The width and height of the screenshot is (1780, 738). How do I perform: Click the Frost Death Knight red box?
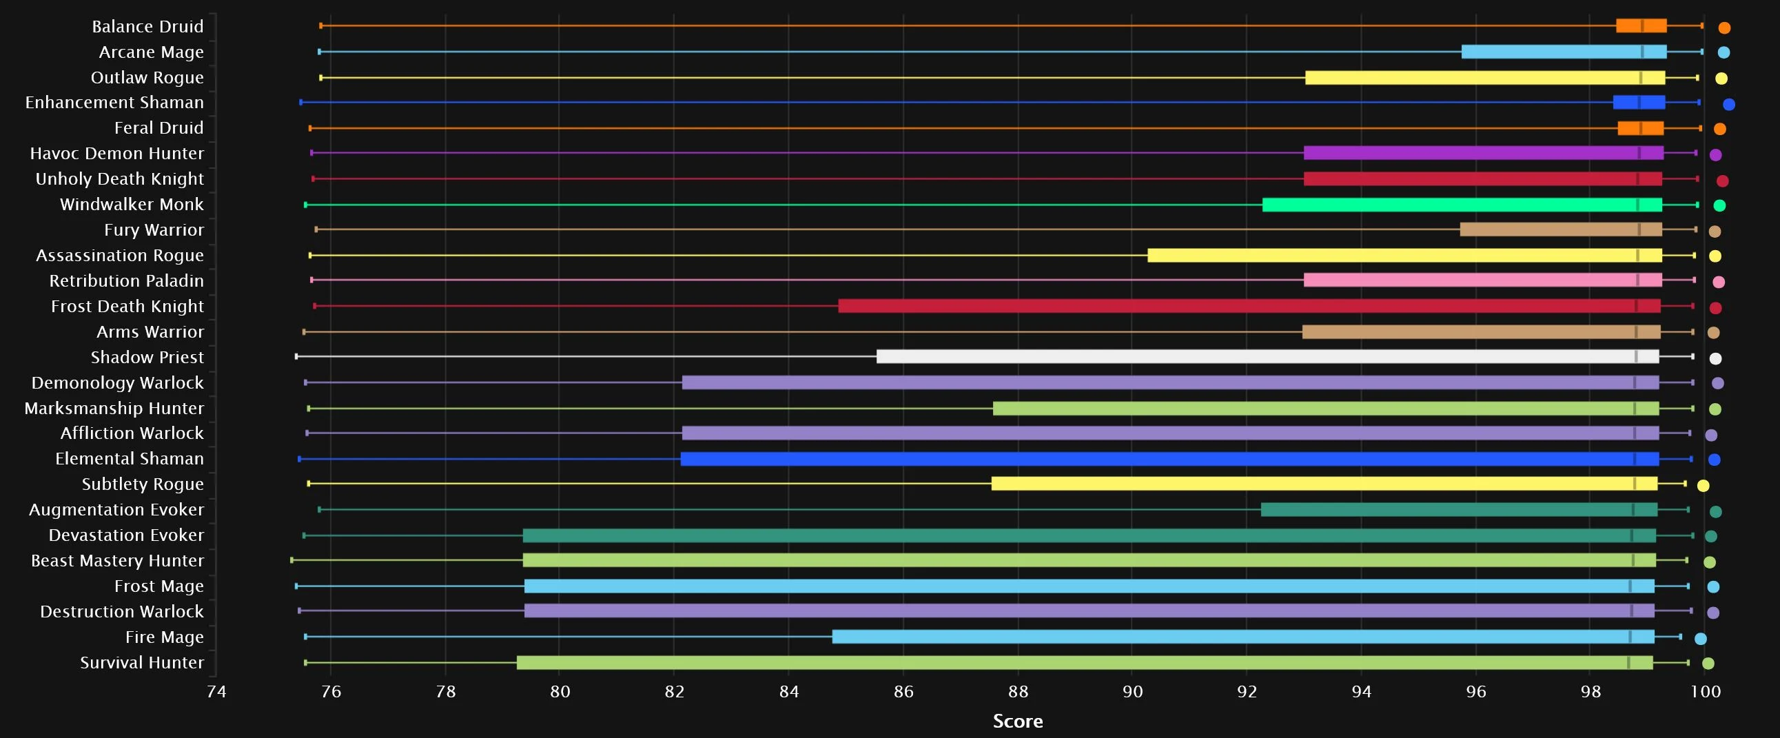coord(1249,306)
